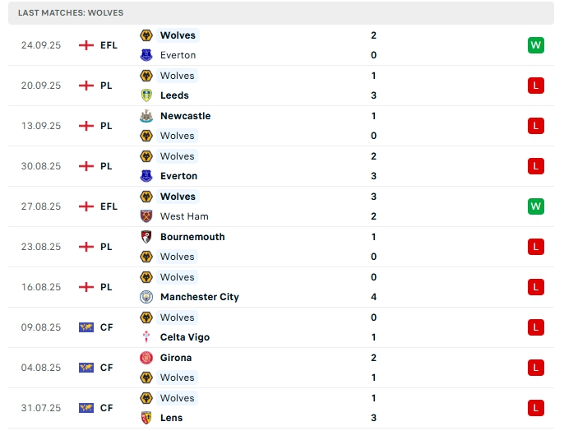This screenshot has width=564, height=431.
Task: Click the club friendly flag on 31.07.25
Action: click(x=86, y=408)
